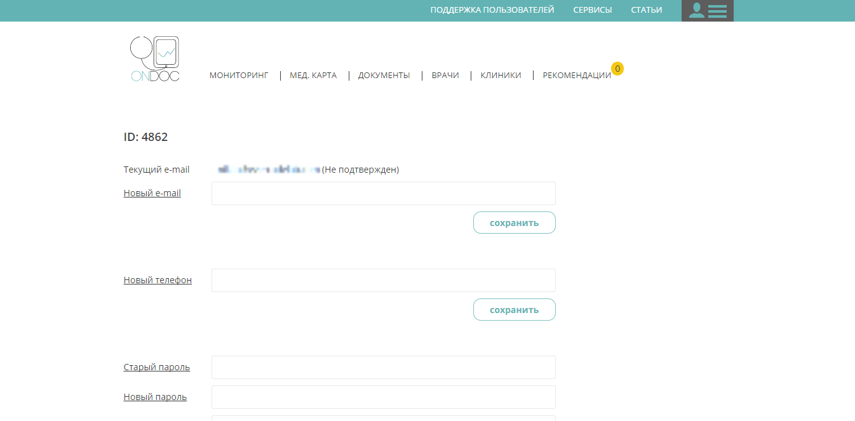Open the user profile menu icon

tap(707, 11)
